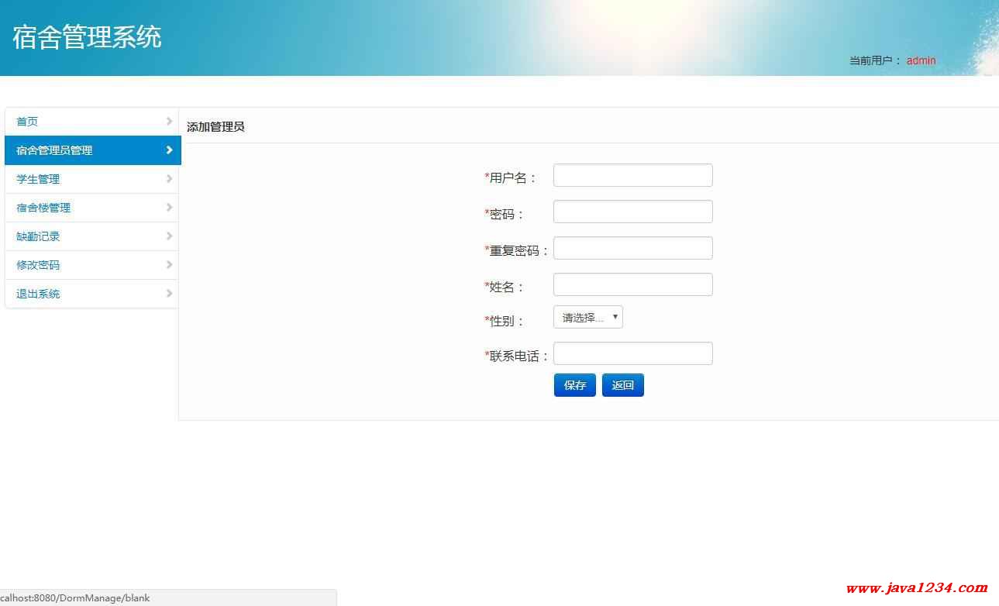Click the chevron arrow beside 缺勤记录
The image size is (999, 606).
tap(169, 236)
